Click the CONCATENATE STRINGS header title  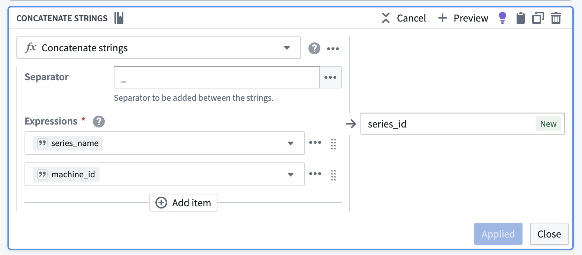62,18
